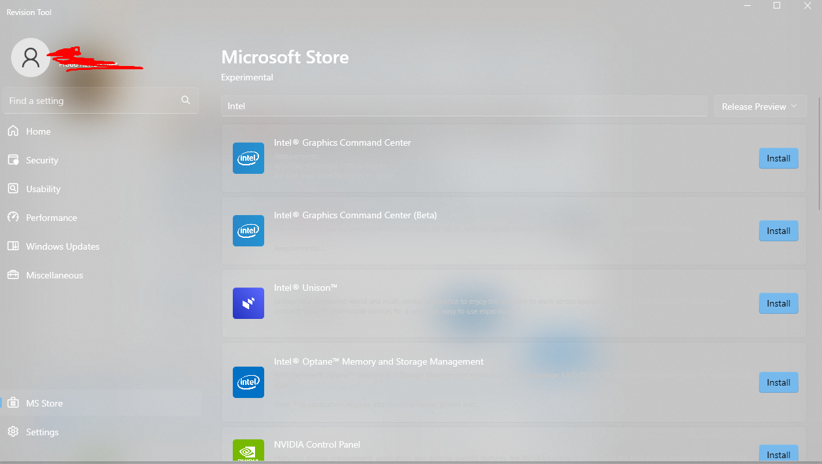The image size is (822, 464).
Task: Click the user profile avatar icon
Action: tap(30, 58)
